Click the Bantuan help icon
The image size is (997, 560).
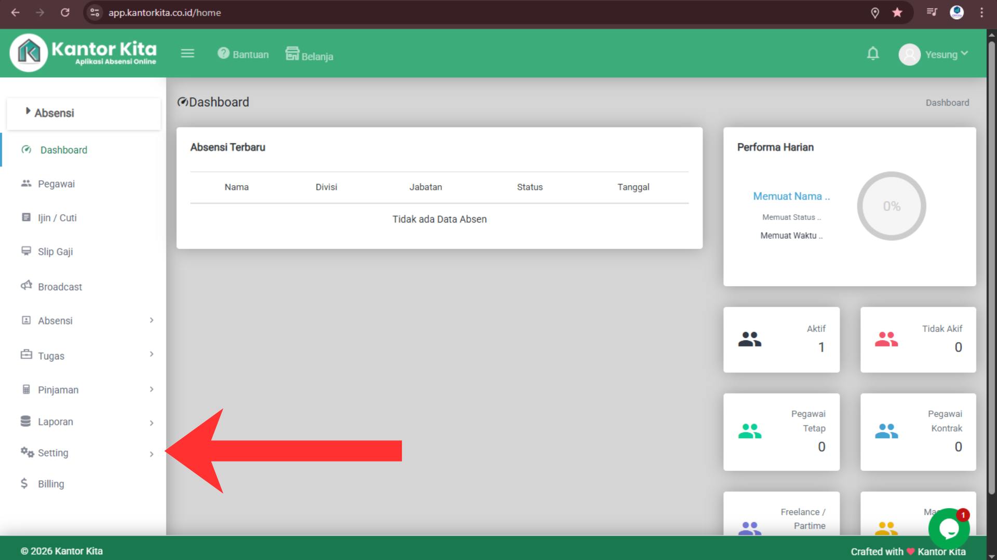(x=223, y=53)
